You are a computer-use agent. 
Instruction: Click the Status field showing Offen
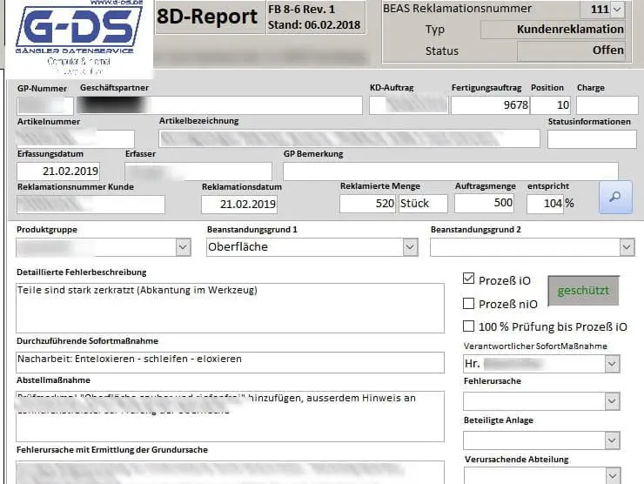click(x=571, y=50)
